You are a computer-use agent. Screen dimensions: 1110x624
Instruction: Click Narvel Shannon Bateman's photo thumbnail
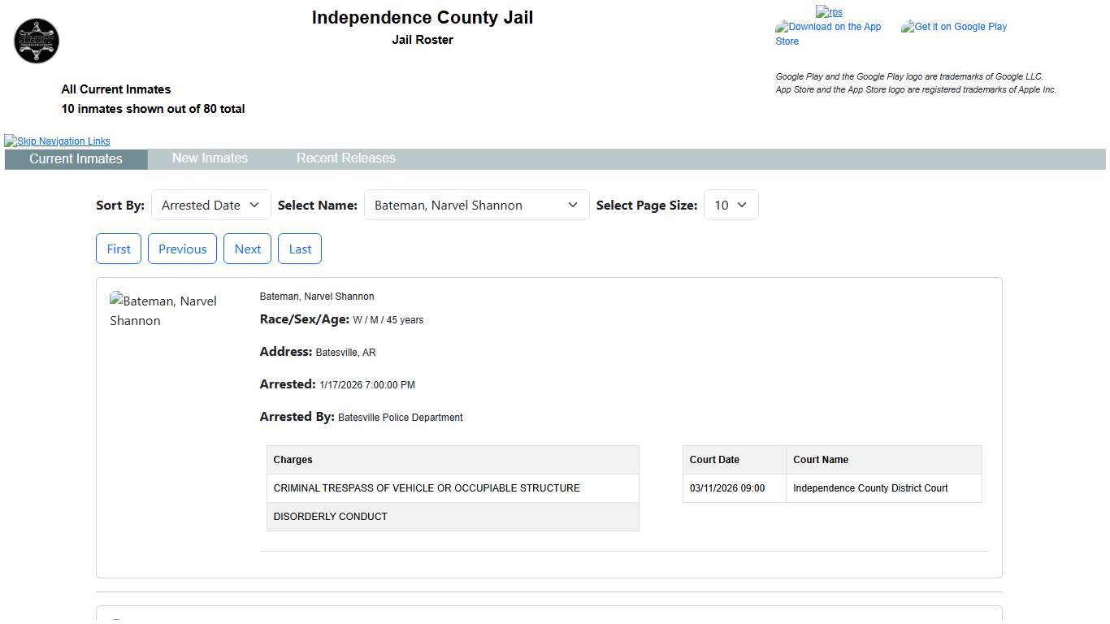(x=163, y=310)
